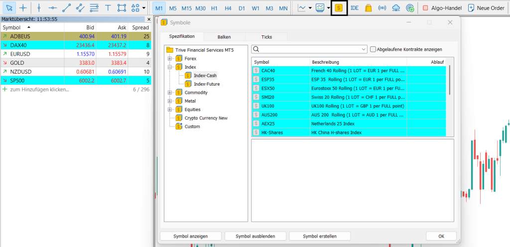Expand the Commodity tree node
This screenshot has height=247, width=510.
click(x=169, y=93)
